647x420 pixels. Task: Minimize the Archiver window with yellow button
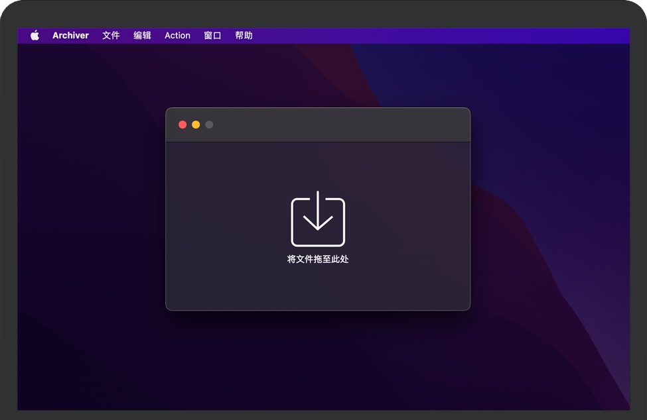click(196, 125)
